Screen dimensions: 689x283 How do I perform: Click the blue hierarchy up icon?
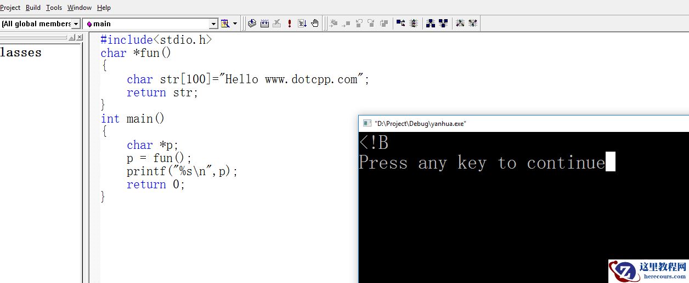click(x=431, y=24)
